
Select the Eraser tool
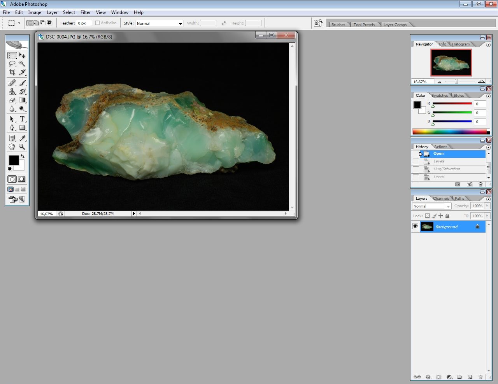click(12, 100)
